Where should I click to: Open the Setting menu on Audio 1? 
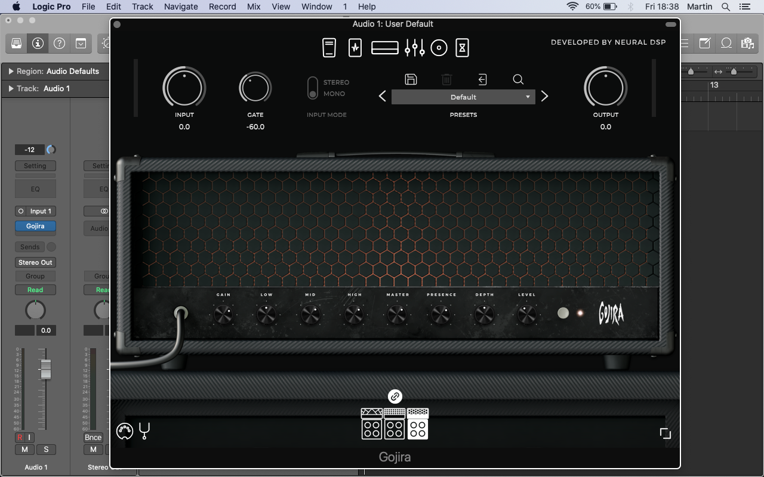tap(35, 166)
